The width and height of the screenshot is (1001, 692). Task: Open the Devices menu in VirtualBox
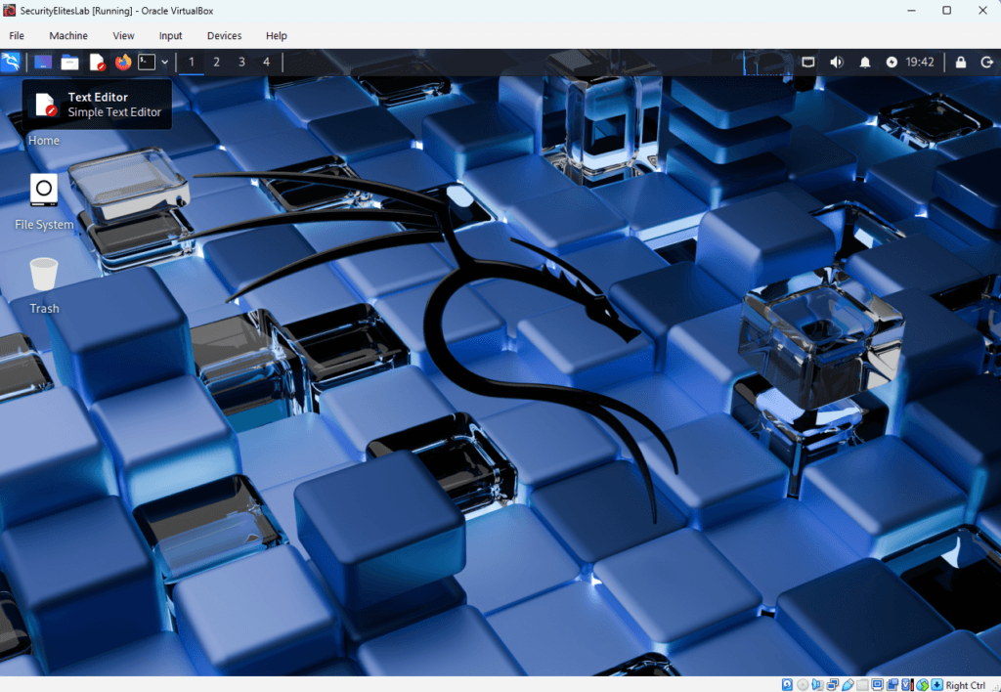click(x=224, y=35)
